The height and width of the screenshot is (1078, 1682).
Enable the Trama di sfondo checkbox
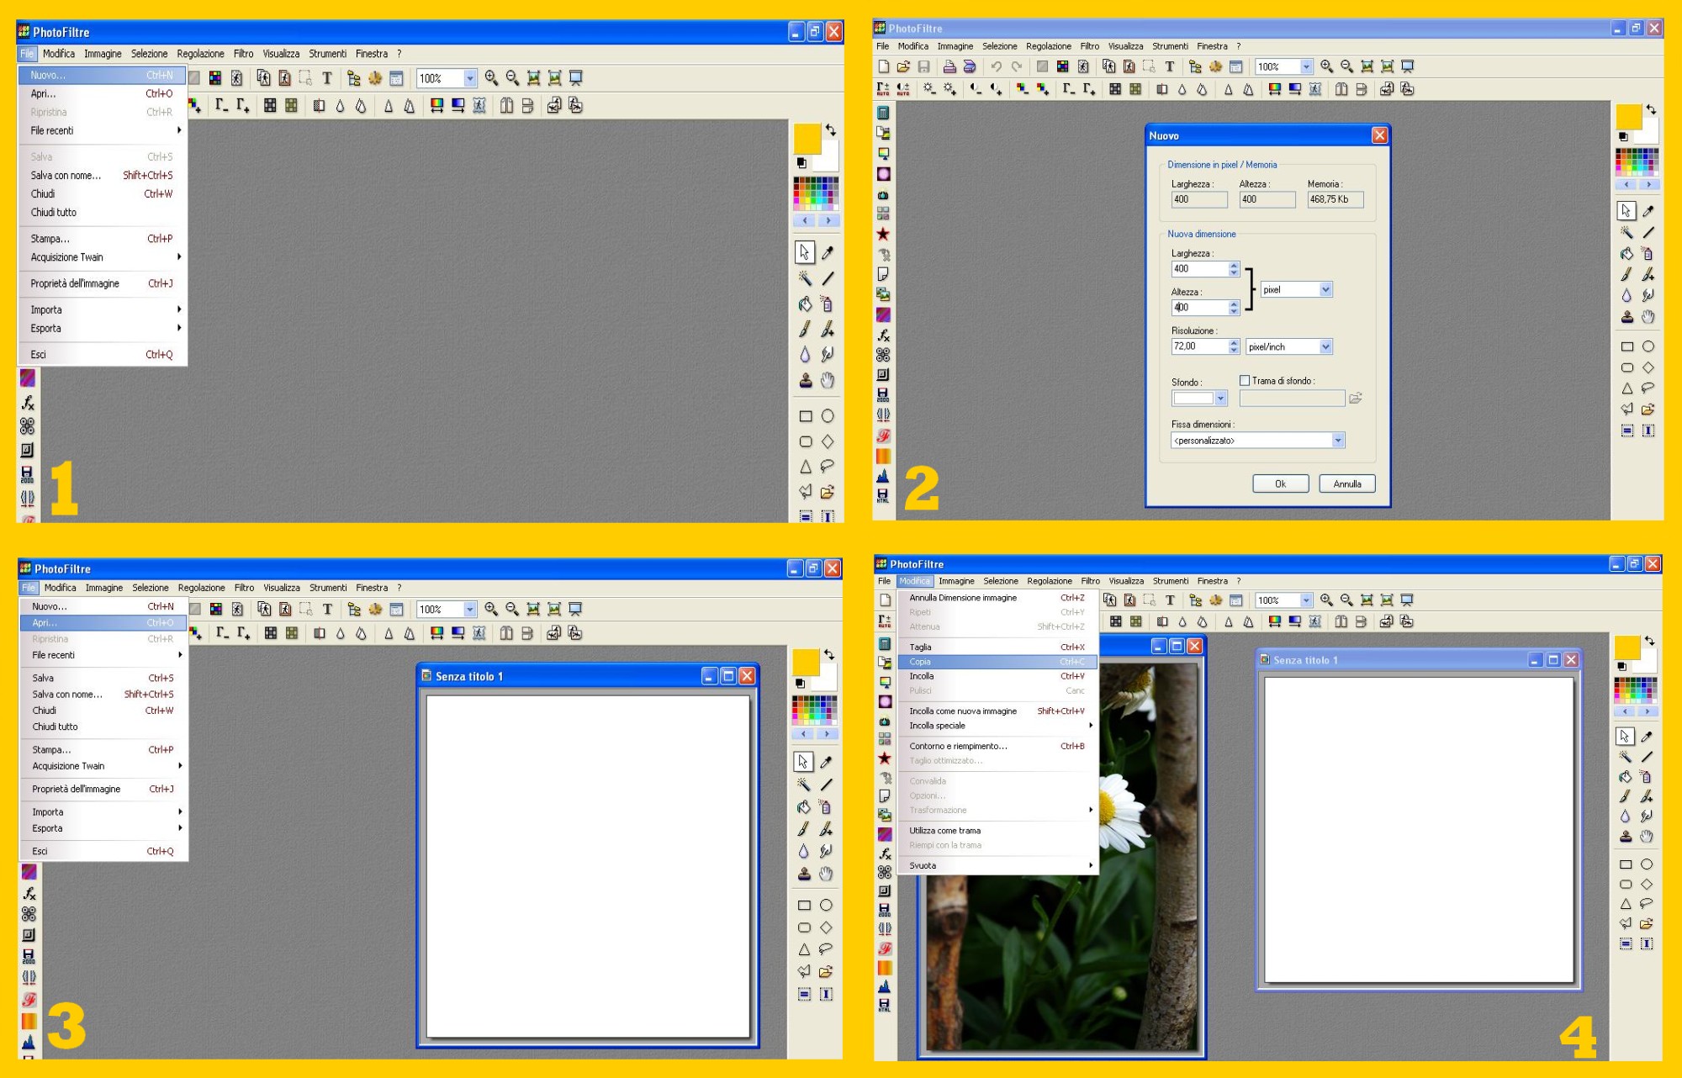click(x=1245, y=381)
